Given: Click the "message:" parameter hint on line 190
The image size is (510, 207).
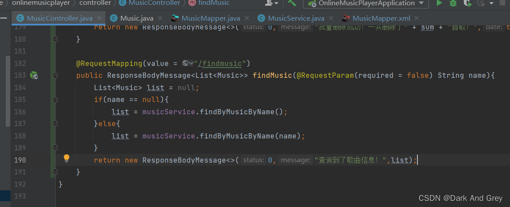Looking at the screenshot, I should point(295,160).
